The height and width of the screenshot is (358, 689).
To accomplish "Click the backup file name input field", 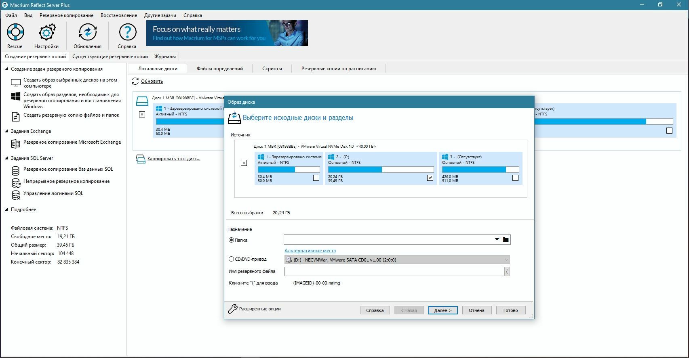I will tap(394, 272).
